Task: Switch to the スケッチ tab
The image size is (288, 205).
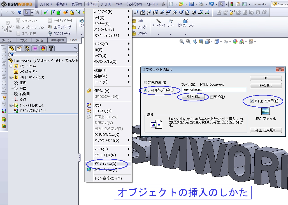Action: pyautogui.click(x=24, y=40)
